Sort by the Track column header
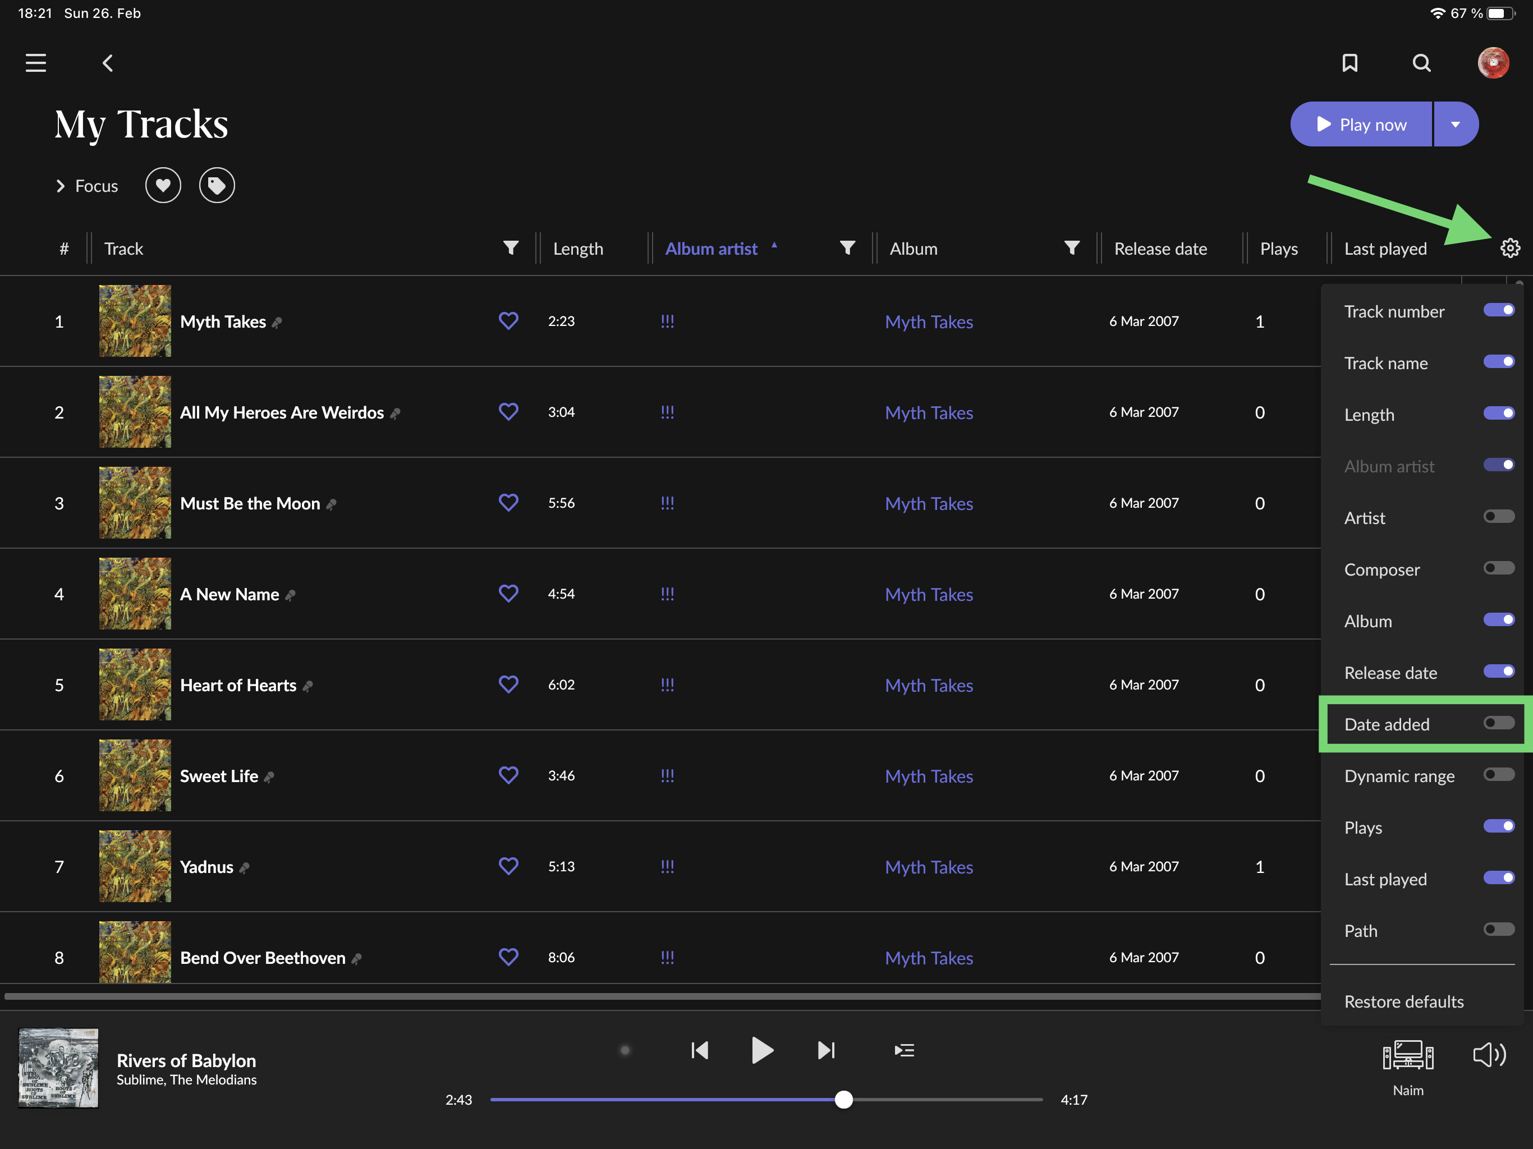Screen dimensions: 1533x1149 pyautogui.click(x=123, y=248)
